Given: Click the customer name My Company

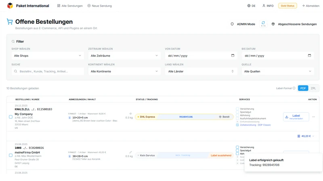Looking at the screenshot, I should coord(24,114).
